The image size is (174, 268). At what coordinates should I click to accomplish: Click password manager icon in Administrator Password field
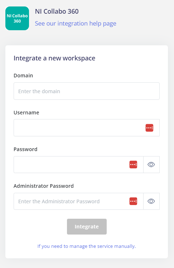coord(133,201)
